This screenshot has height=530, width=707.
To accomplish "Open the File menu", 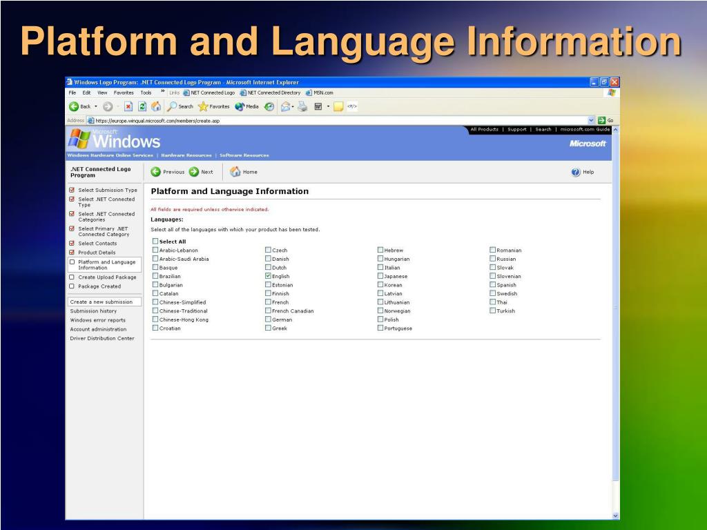I will 72,93.
